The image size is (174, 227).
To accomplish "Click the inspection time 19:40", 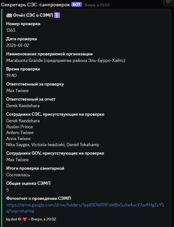I will click(11, 75).
